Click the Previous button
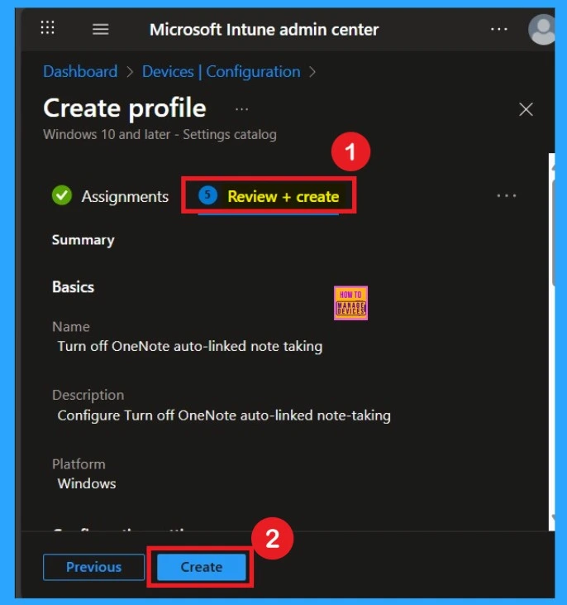Viewport: 567px width, 605px height. (x=93, y=567)
